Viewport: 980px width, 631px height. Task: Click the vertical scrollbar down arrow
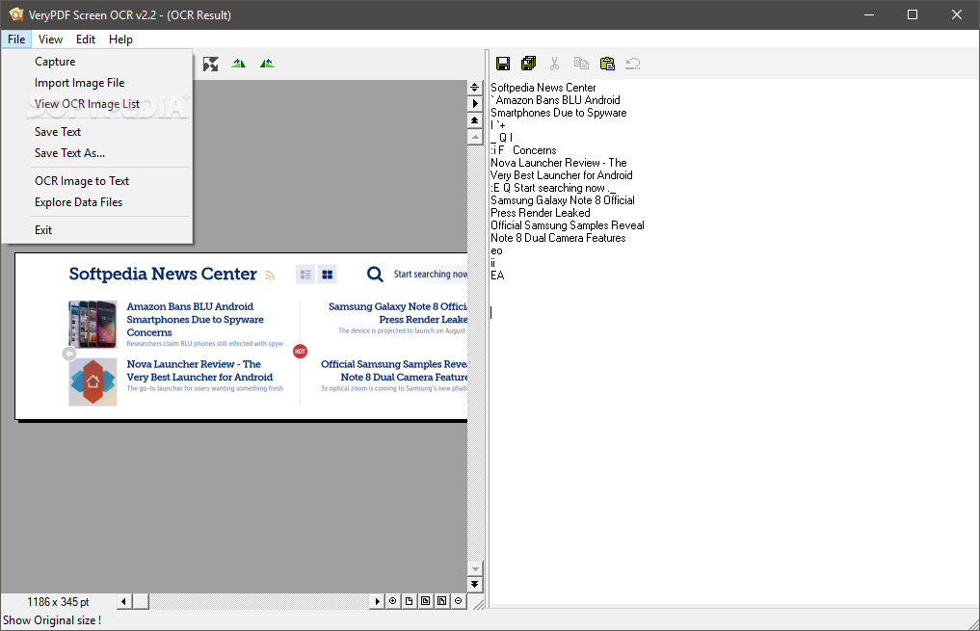click(474, 568)
